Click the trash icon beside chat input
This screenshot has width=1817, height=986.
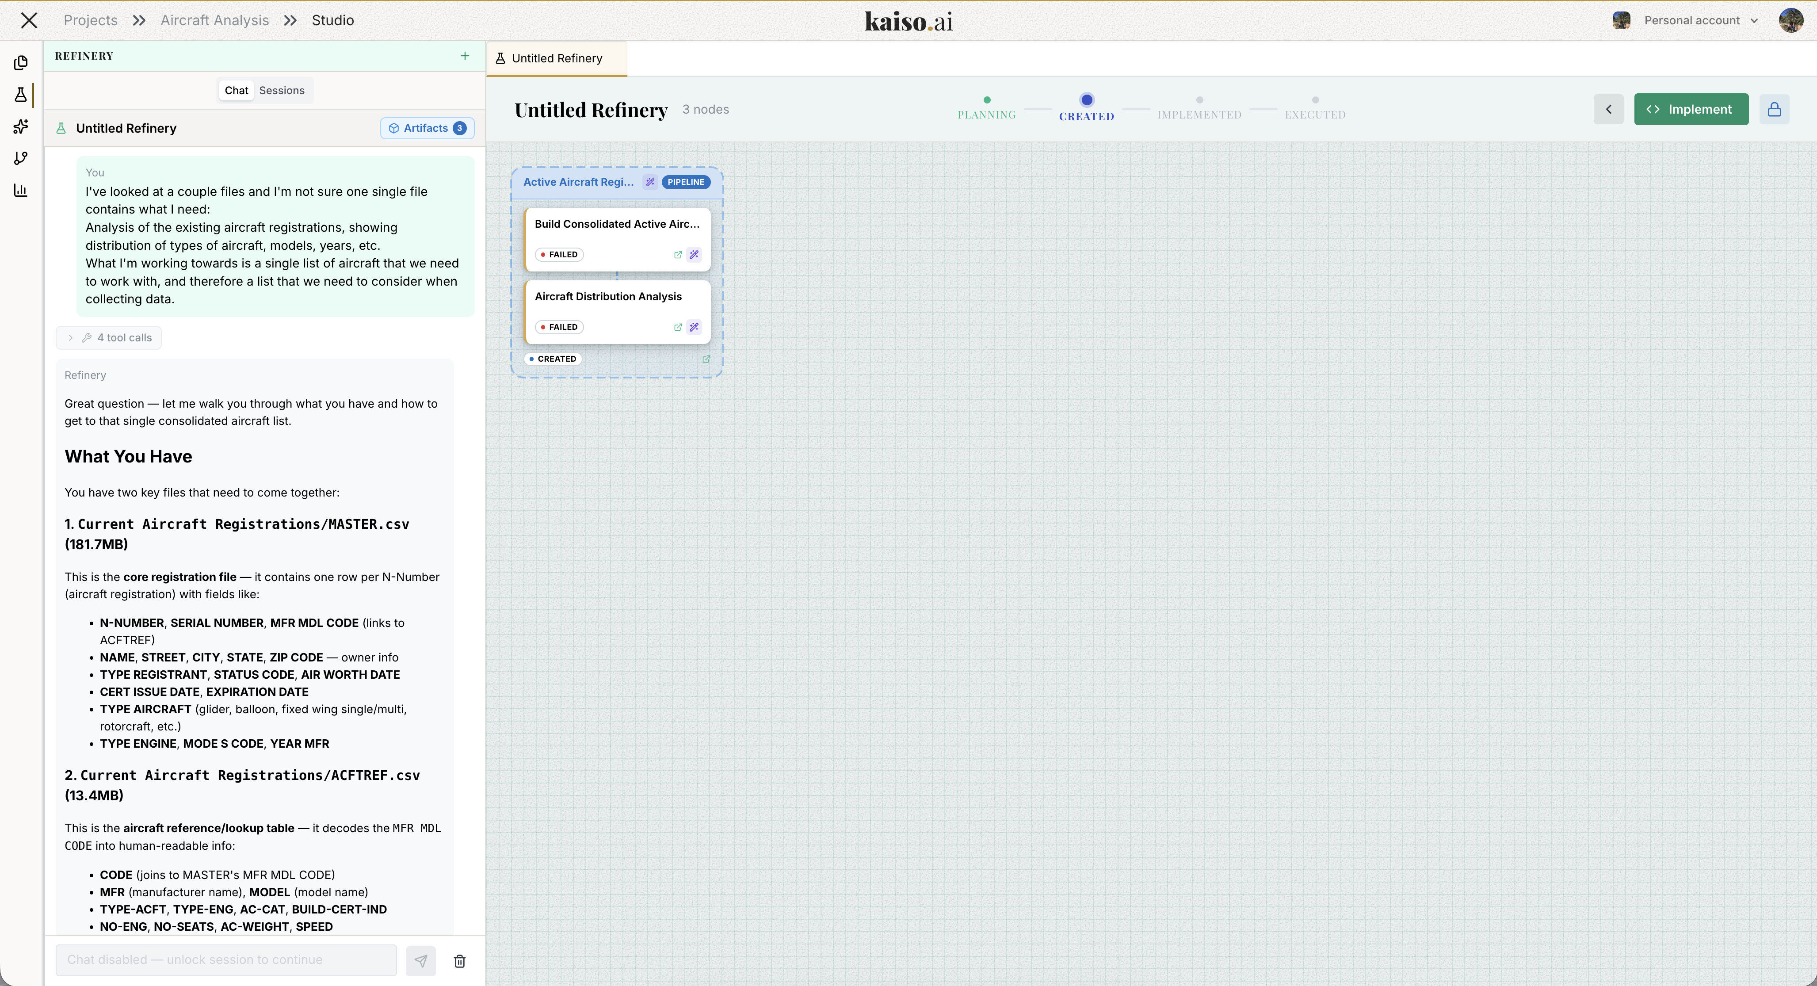(459, 961)
